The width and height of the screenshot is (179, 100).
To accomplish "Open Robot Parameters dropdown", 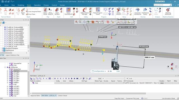I will [x=72, y=14].
